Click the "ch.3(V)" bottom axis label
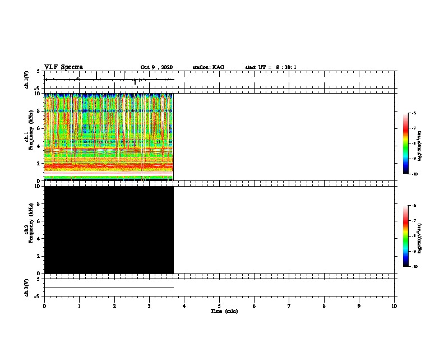 tap(26, 288)
